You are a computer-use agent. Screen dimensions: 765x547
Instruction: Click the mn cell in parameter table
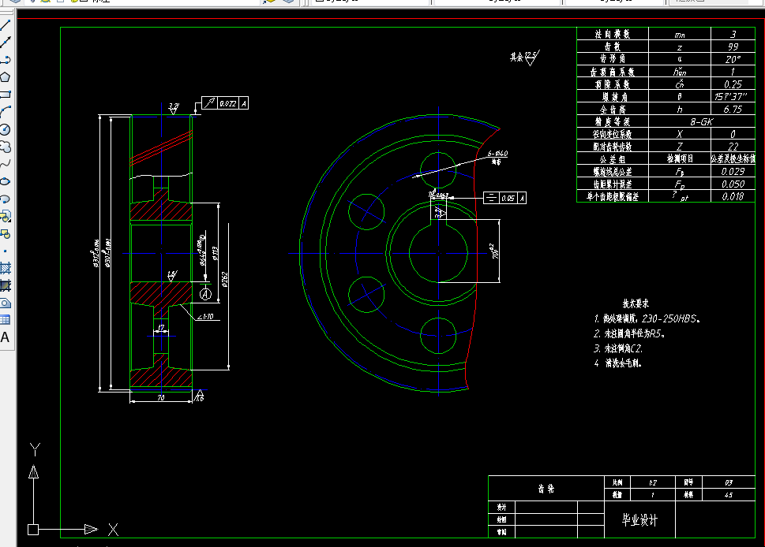[x=680, y=34]
